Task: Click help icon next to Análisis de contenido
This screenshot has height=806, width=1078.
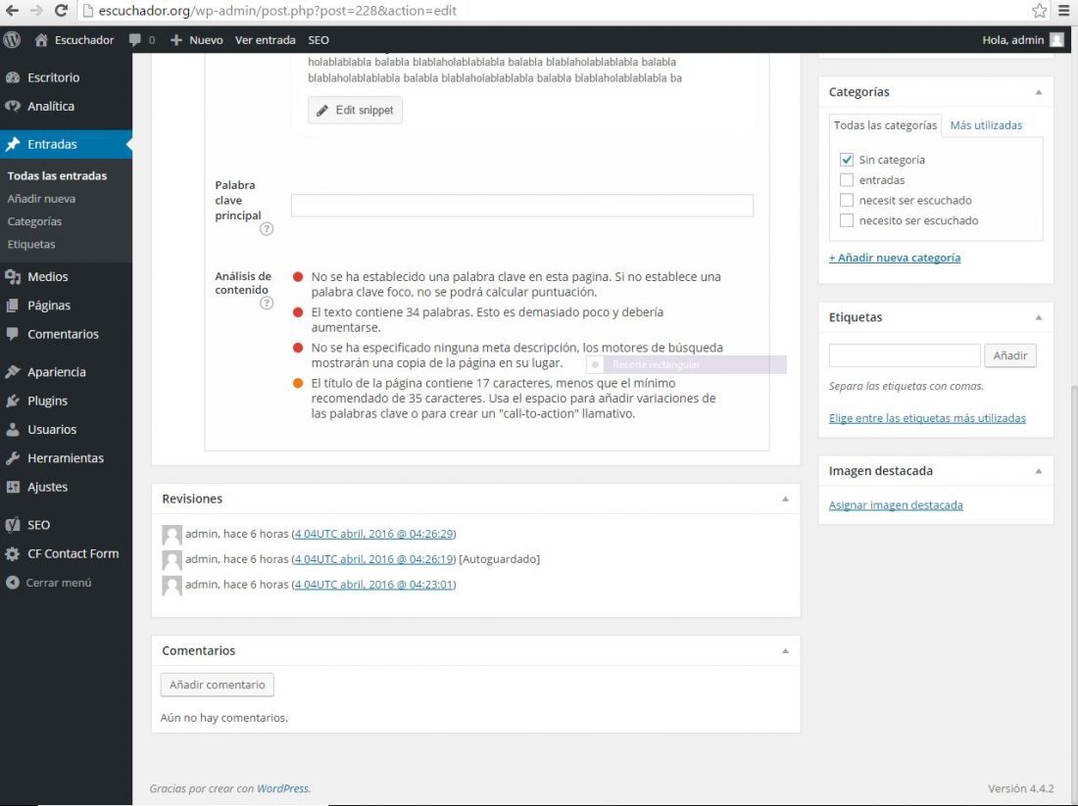Action: [267, 303]
